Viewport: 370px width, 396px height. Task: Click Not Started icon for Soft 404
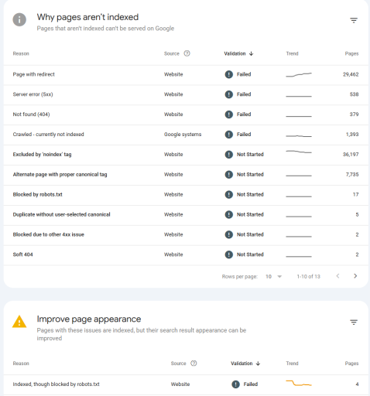(x=229, y=254)
